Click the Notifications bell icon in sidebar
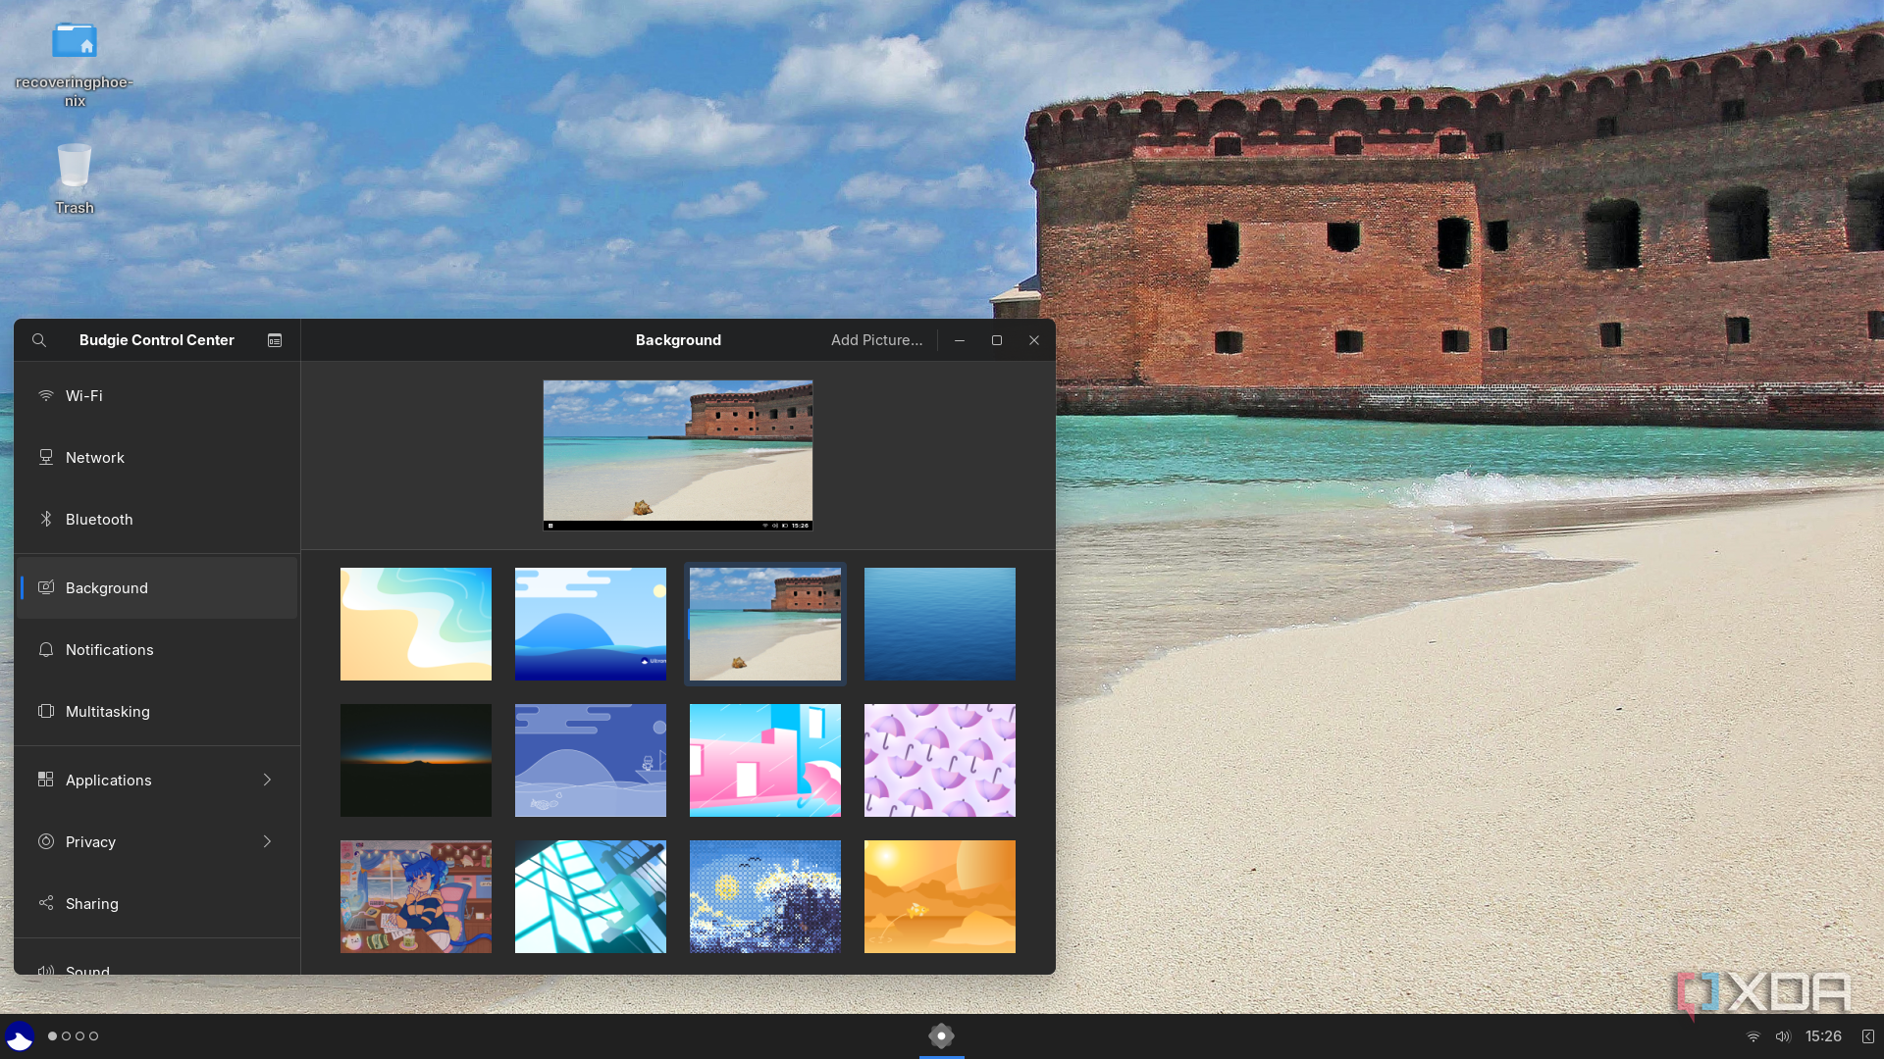This screenshot has height=1059, width=1884. tap(46, 649)
